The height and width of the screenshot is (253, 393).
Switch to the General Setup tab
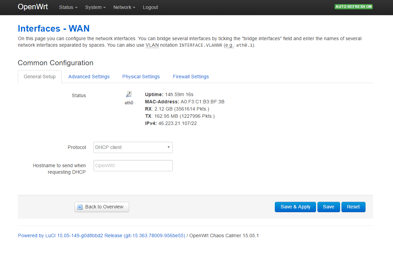coord(40,77)
